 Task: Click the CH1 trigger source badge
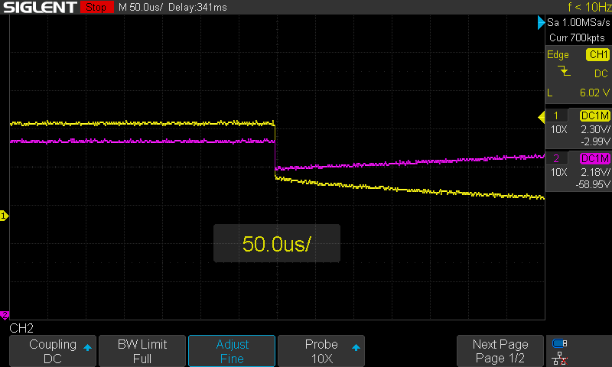coord(598,54)
